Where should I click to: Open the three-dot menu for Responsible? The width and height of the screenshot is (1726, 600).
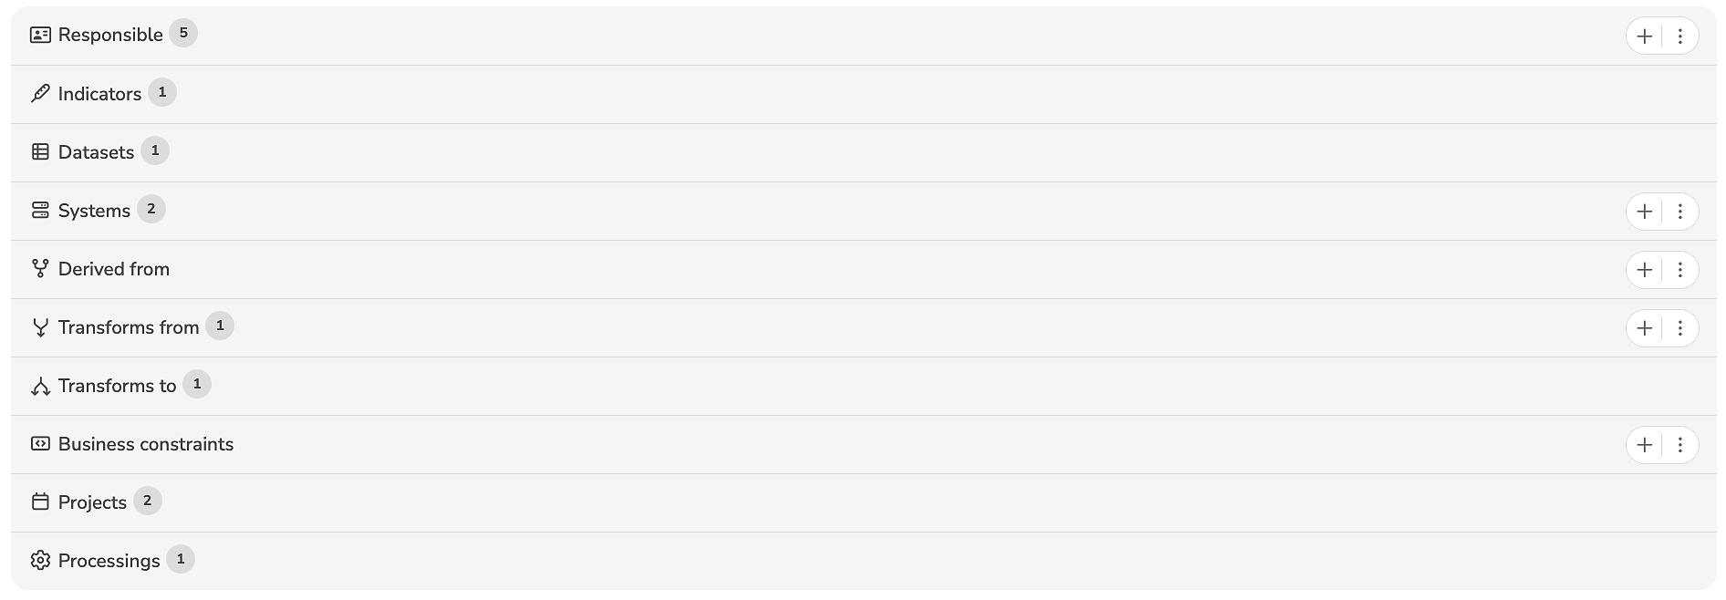point(1679,36)
